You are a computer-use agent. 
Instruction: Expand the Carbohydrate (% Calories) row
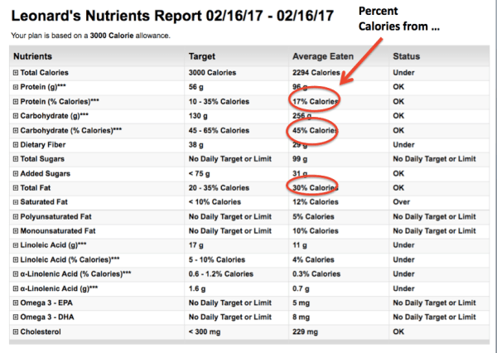pos(16,130)
